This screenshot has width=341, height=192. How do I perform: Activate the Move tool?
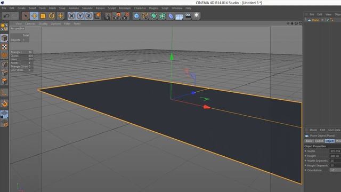pos(34,16)
